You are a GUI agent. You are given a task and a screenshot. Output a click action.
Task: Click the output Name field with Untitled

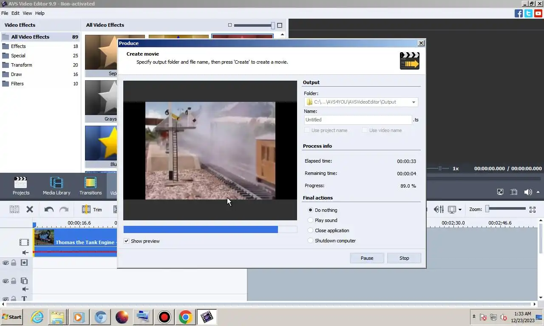coord(358,120)
